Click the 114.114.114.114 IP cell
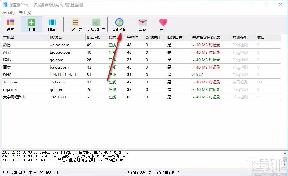Viewport: 288px width, 176px height. pyautogui.click(x=64, y=75)
